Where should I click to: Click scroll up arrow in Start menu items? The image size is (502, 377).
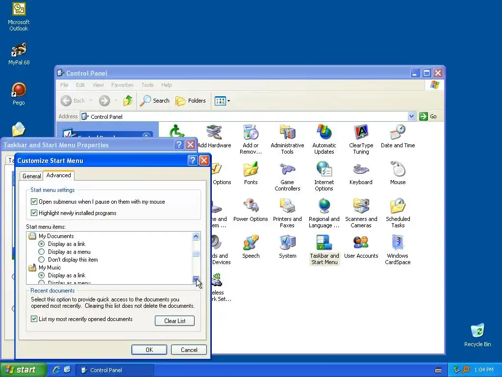[196, 236]
